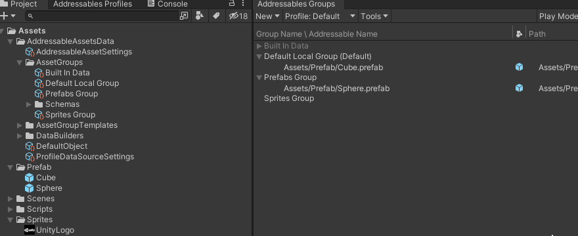This screenshot has width=578, height=236.
Task: Click the Path column header
Action: pyautogui.click(x=537, y=34)
